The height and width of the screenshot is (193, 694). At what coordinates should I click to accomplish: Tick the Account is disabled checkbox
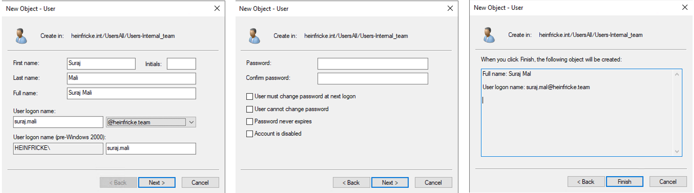tap(250, 134)
